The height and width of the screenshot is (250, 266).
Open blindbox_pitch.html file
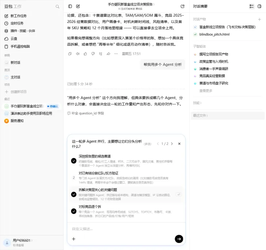214,35
